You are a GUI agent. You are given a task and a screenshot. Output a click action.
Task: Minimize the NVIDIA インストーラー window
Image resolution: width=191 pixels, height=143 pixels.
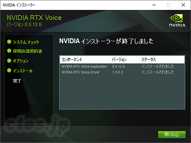tap(154, 5)
